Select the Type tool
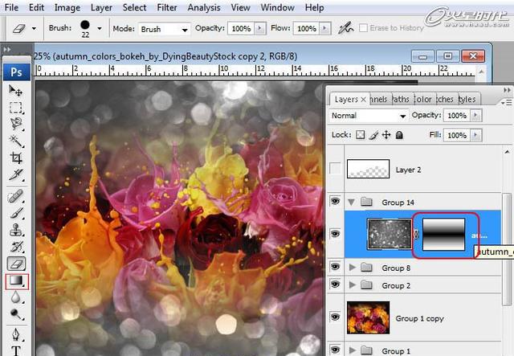 pyautogui.click(x=15, y=350)
